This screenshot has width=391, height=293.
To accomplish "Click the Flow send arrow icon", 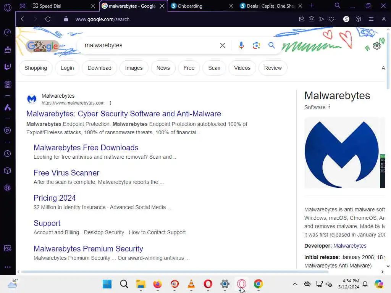I will [x=322, y=19].
